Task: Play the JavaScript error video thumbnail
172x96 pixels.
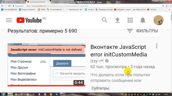Action: pos(46,65)
